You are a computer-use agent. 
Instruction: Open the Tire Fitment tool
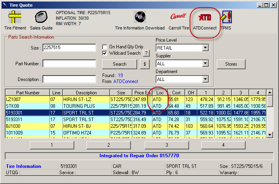(14, 20)
